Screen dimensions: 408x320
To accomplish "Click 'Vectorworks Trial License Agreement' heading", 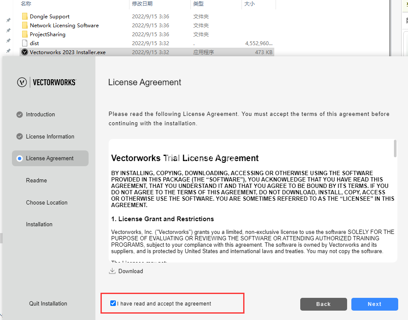I will pos(185,158).
